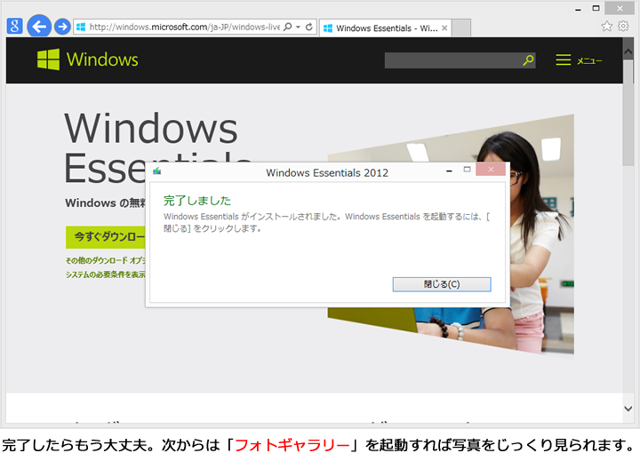Click the site search input field
The image size is (640, 453).
point(452,60)
